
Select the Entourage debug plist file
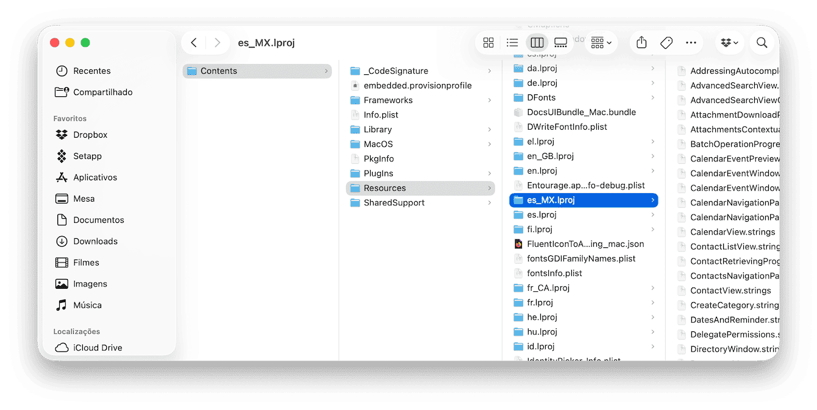[x=584, y=185]
